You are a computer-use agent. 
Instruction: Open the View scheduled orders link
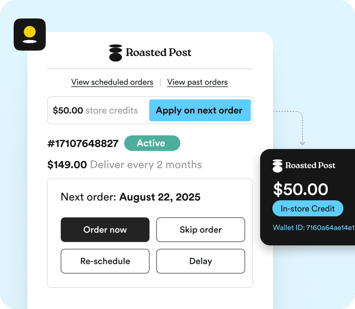[112, 82]
